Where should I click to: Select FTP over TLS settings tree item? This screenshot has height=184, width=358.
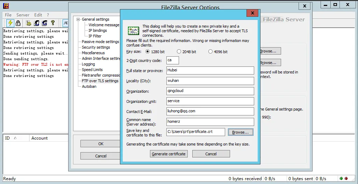(x=100, y=81)
